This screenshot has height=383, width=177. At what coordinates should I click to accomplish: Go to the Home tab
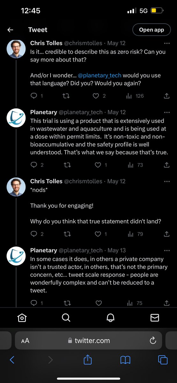pos(22,318)
